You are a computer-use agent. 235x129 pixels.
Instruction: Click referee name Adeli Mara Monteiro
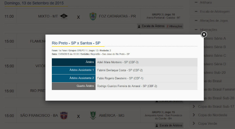pos(113,62)
